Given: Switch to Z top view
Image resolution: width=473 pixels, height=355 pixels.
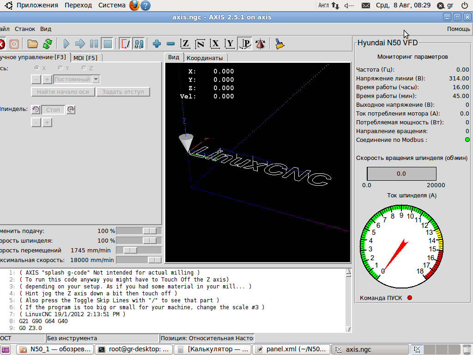Looking at the screenshot, I should pos(185,44).
